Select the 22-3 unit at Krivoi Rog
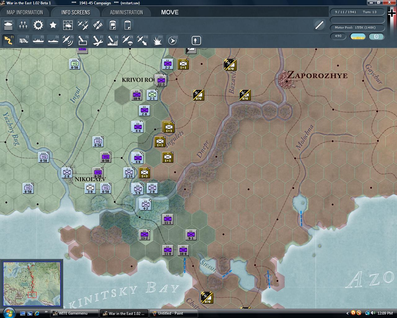The image size is (397, 318). point(161,80)
